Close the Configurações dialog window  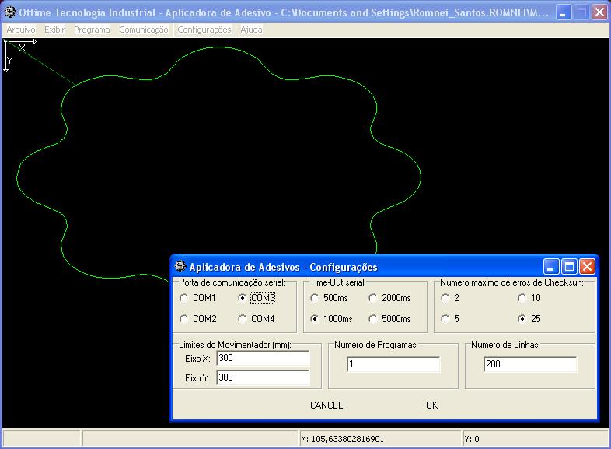coord(587,267)
